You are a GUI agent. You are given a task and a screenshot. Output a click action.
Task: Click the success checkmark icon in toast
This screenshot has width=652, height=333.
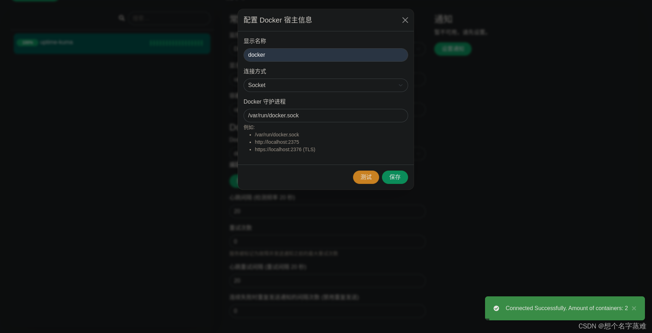coord(496,308)
